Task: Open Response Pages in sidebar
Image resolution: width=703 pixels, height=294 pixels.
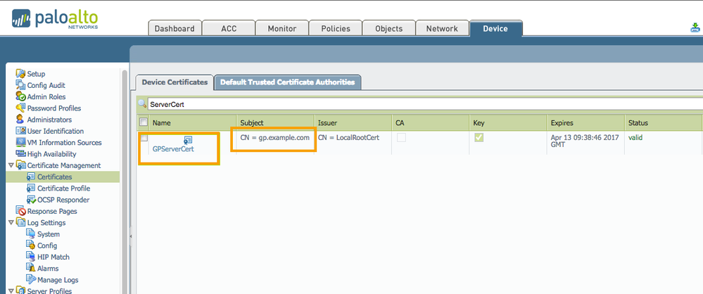Action: [x=52, y=211]
